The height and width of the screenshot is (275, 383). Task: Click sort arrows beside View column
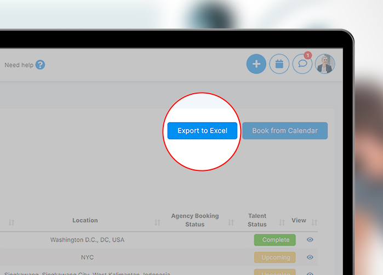[x=314, y=222]
